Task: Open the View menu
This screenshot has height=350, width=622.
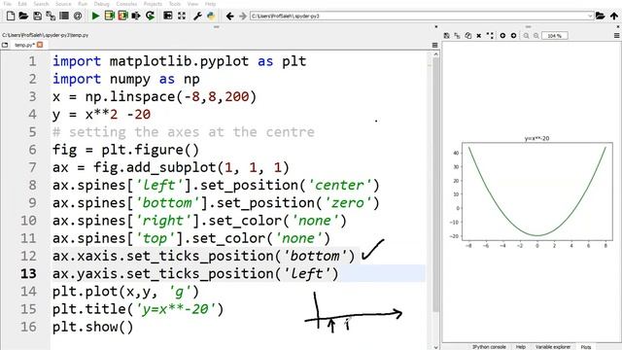Action: pos(192,4)
